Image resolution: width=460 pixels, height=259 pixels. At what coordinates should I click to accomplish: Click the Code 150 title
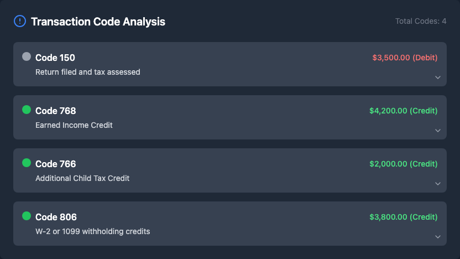click(x=55, y=58)
